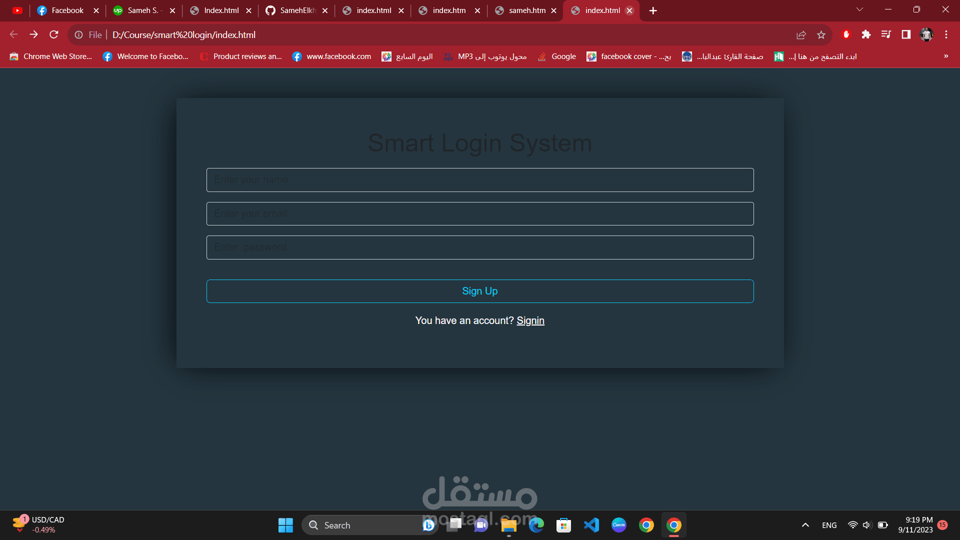Screen dimensions: 960x540
Task: Click the Sign Up button
Action: coord(479,291)
